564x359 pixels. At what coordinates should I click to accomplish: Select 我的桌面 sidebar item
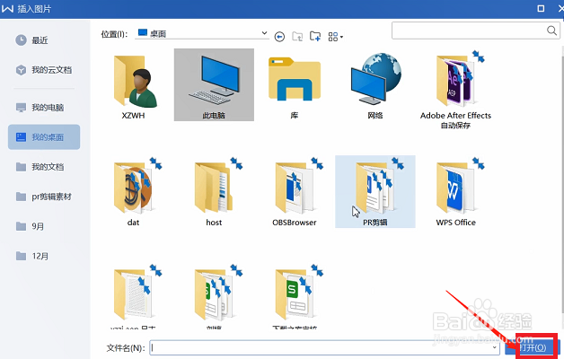click(x=44, y=137)
